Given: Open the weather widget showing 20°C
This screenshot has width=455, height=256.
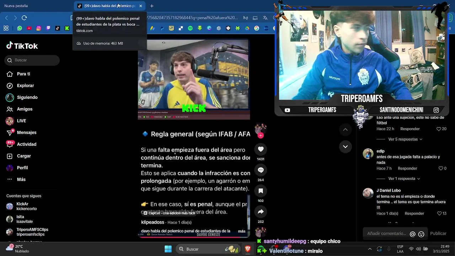Looking at the screenshot, I should click(17, 249).
